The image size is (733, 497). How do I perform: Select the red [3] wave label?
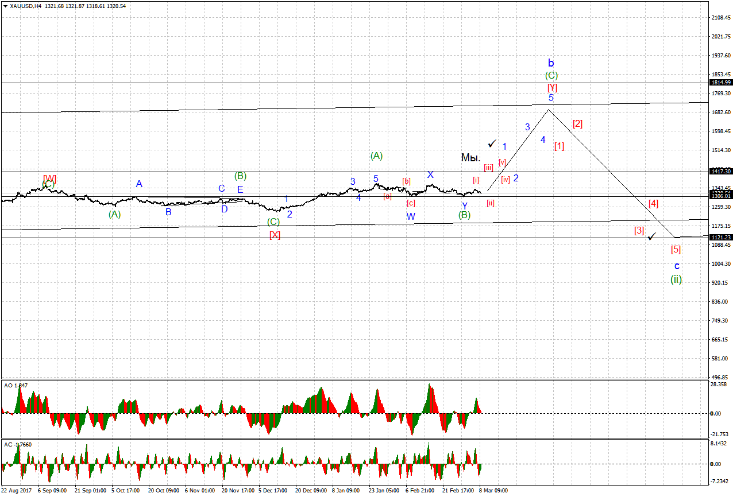click(639, 230)
